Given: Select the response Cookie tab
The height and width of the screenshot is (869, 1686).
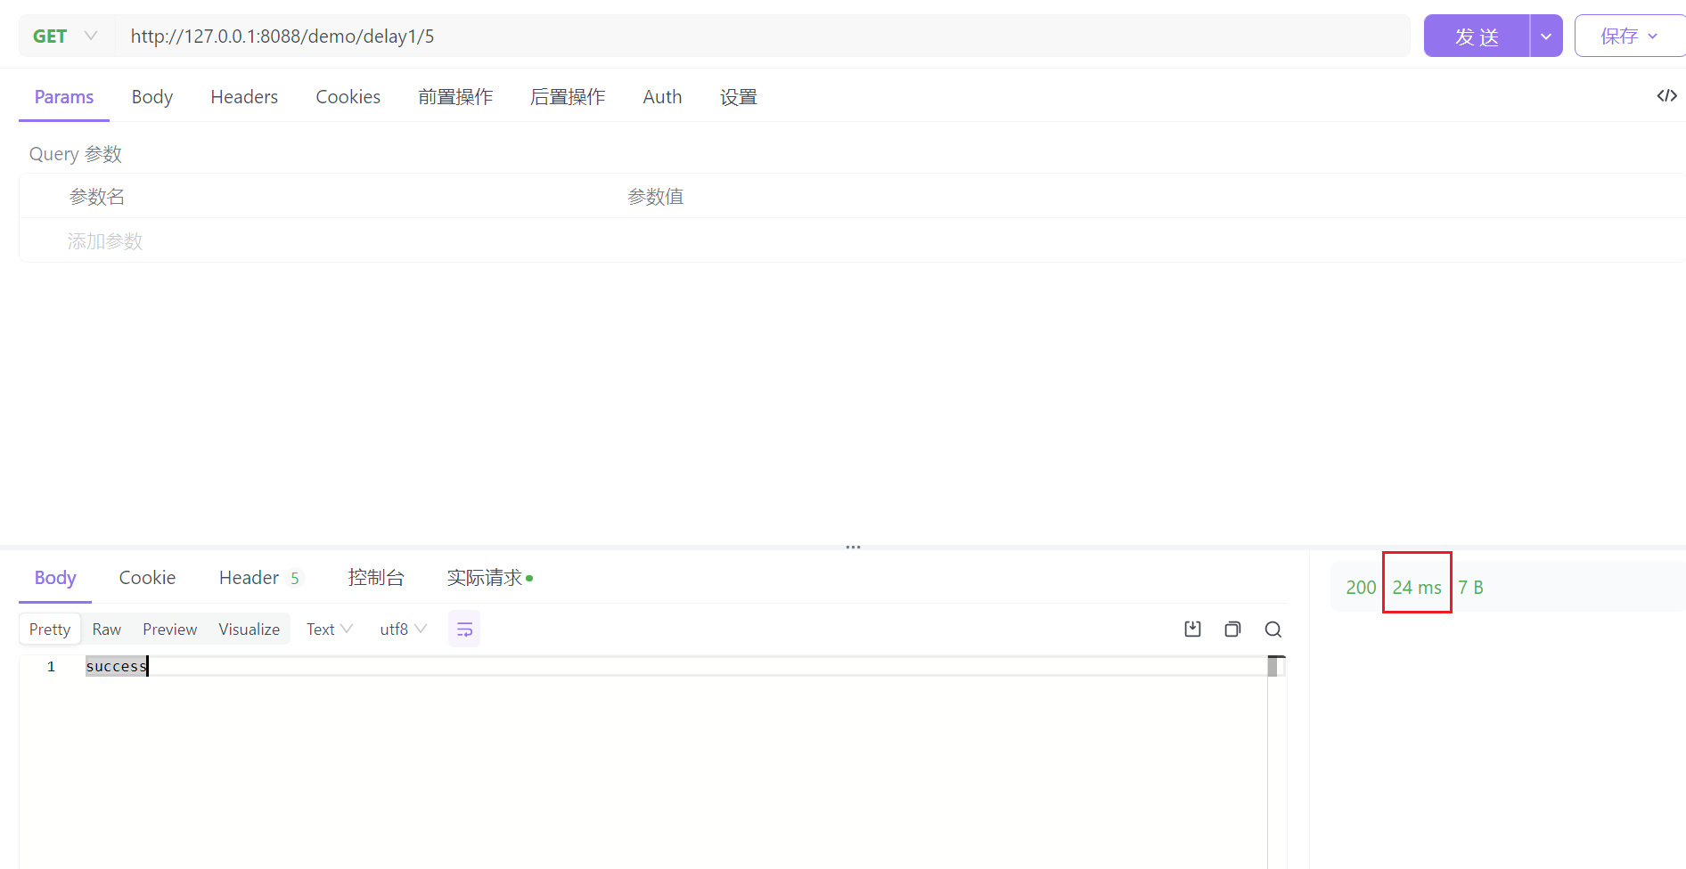Looking at the screenshot, I should tap(147, 578).
